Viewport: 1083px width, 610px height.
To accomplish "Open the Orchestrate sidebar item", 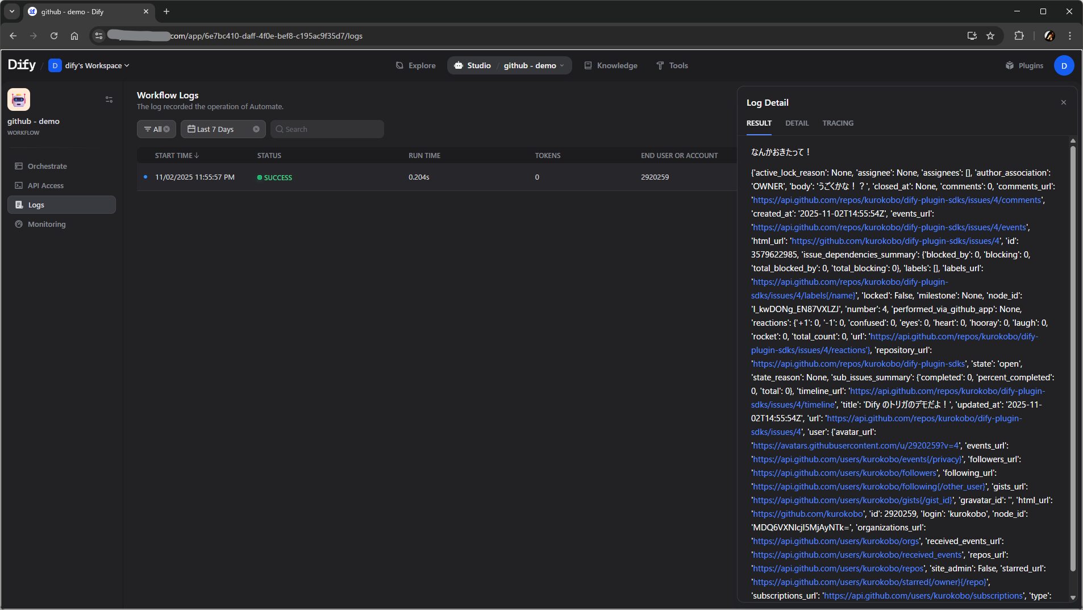I will pyautogui.click(x=47, y=166).
